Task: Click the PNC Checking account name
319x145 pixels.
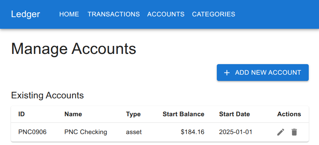Action: 86,132
